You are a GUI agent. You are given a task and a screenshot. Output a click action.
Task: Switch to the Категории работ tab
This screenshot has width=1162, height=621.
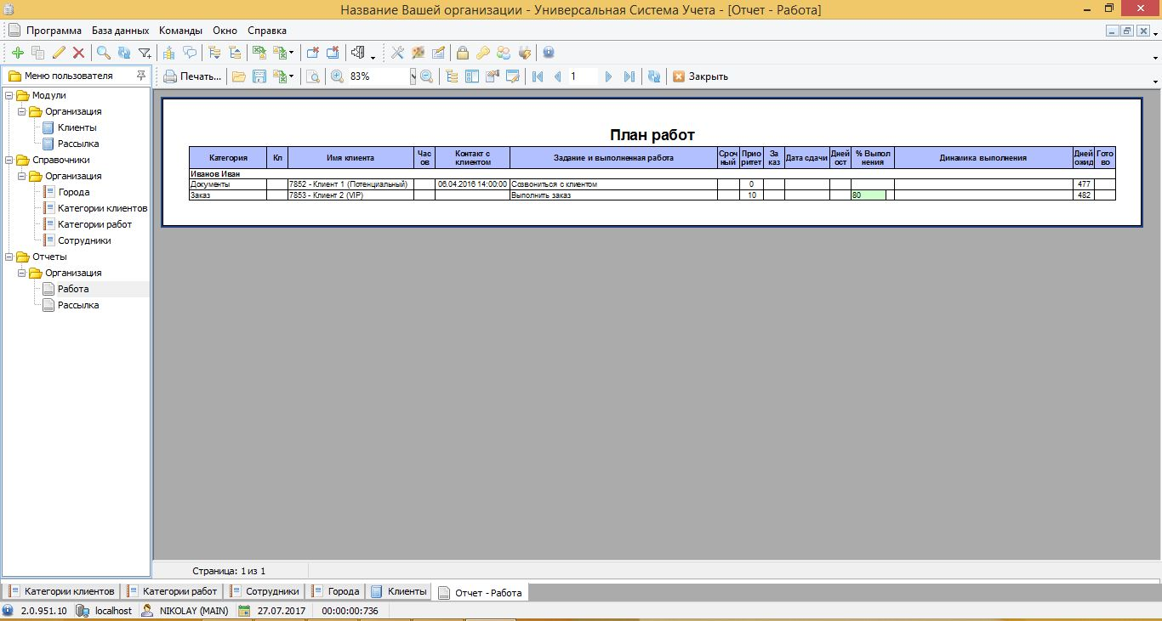pos(172,591)
